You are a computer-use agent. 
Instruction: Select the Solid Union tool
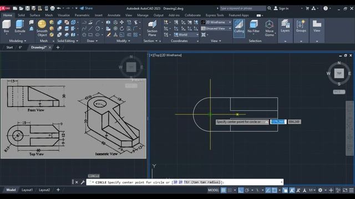pos(59,22)
